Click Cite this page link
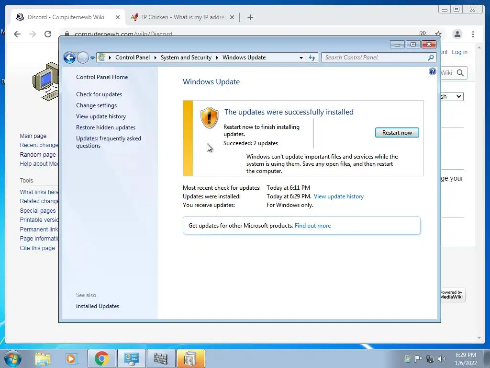 (37, 248)
